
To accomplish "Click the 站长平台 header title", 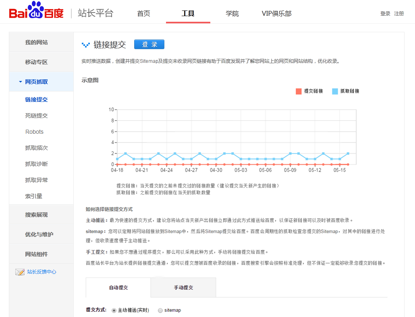I will (95, 13).
